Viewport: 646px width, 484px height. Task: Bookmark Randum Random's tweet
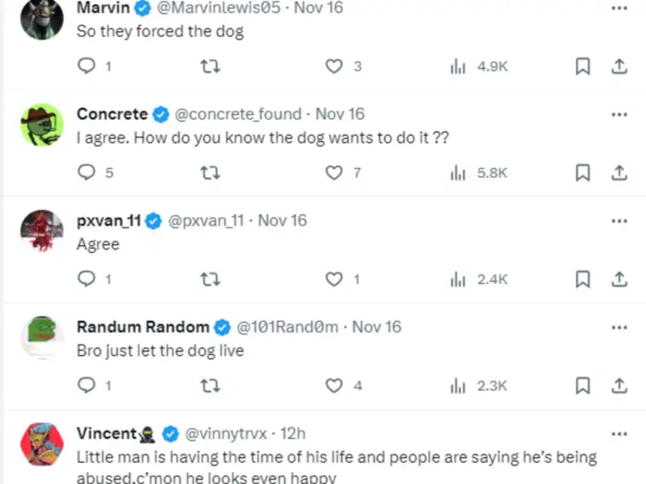(582, 385)
